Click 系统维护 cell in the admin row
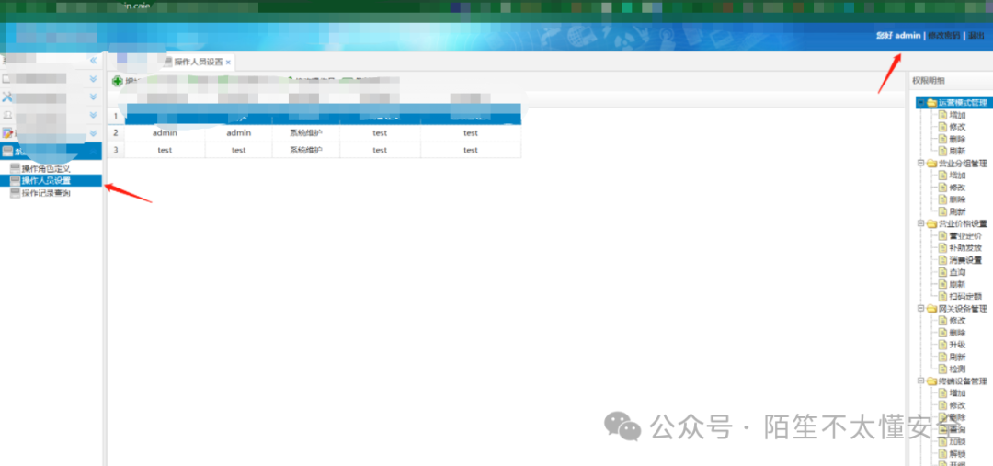Screen dimensions: 993x466 306,133
